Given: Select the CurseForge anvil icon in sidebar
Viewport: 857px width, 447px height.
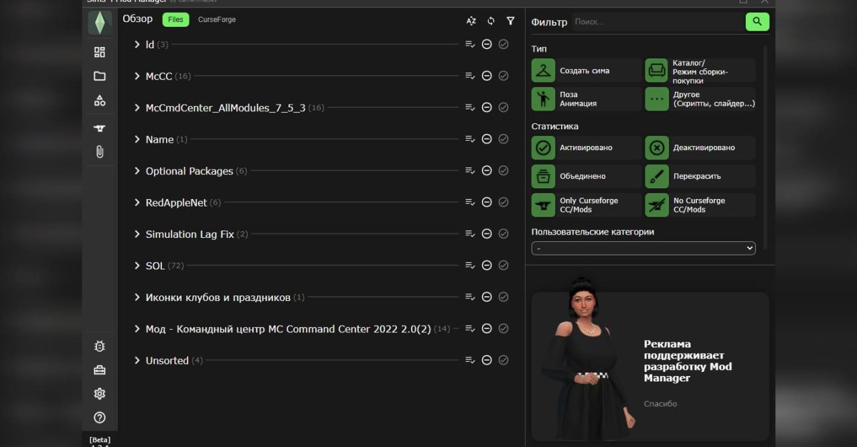Looking at the screenshot, I should click(x=99, y=127).
